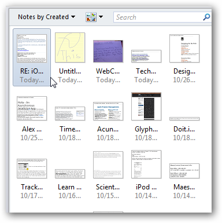Click the "Doit.i..." note title

(184, 129)
